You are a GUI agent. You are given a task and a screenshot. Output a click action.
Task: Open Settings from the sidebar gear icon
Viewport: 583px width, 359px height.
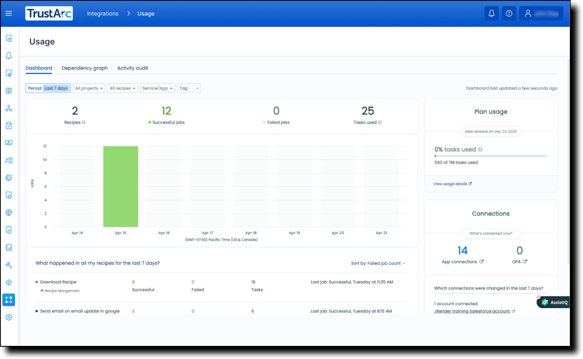9,317
